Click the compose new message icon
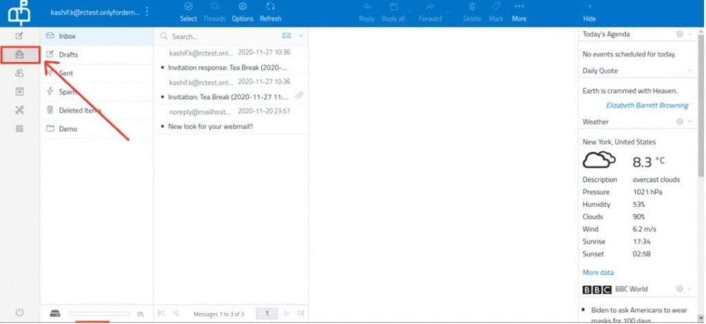This screenshot has width=706, height=324. 19,36
